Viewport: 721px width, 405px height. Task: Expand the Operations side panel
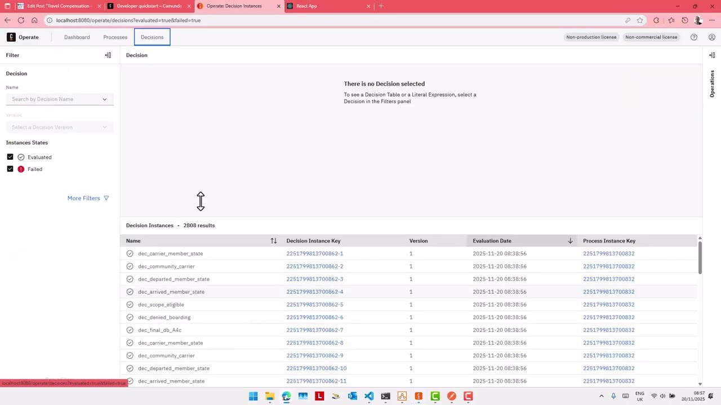point(712,55)
